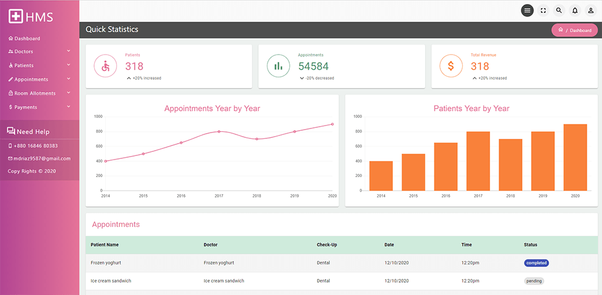602x295 pixels.
Task: Open notifications bell
Action: 575,11
